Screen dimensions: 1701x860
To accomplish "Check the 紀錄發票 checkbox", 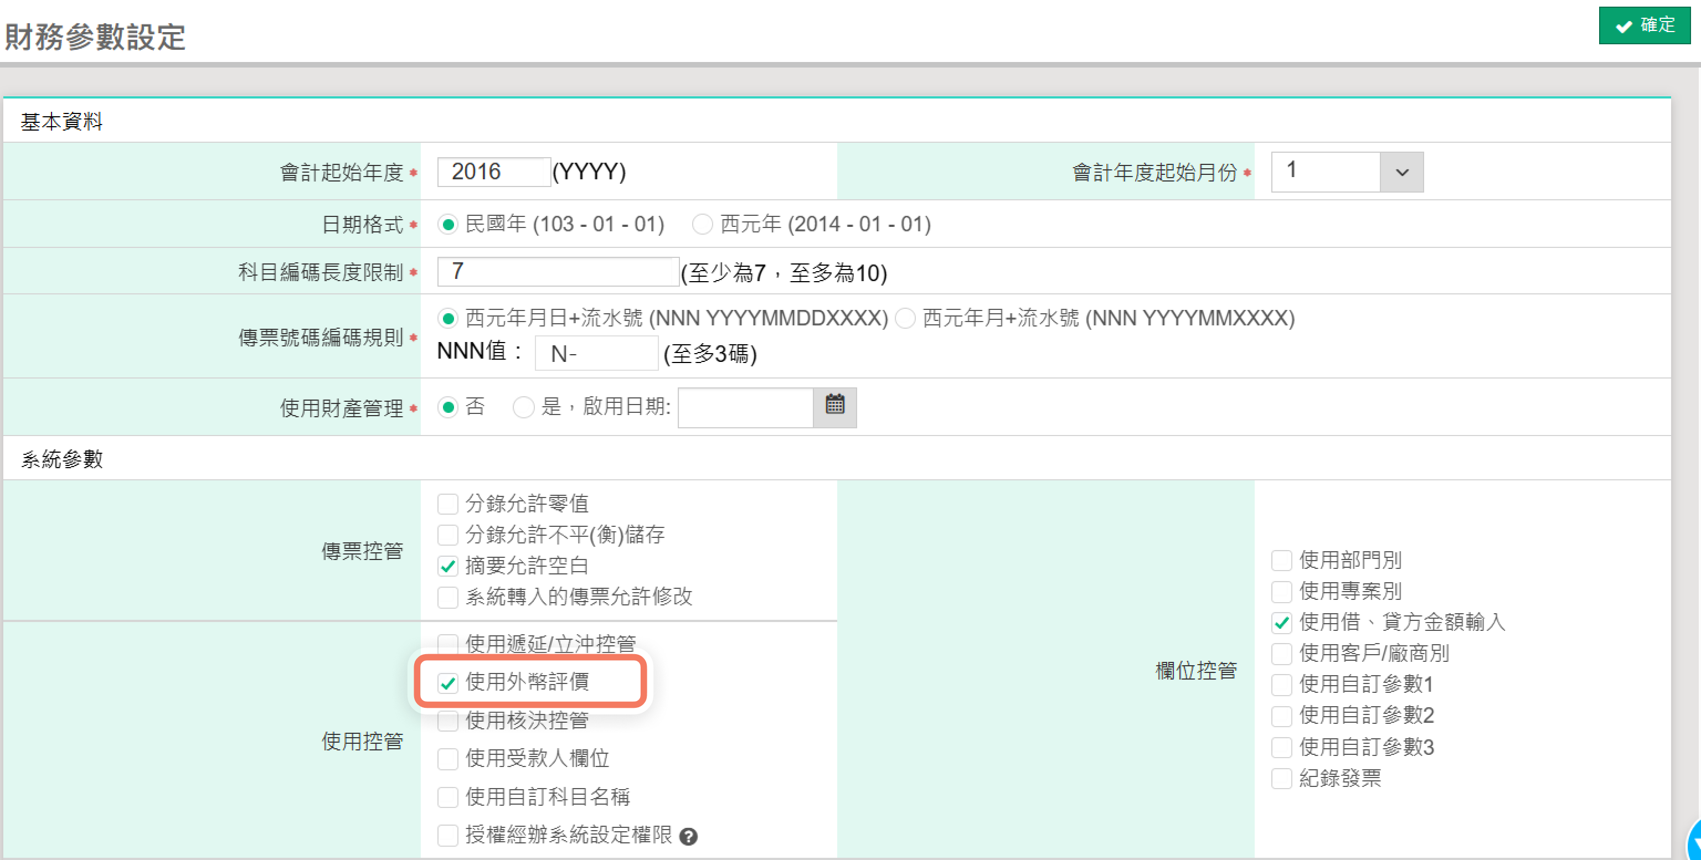I will tap(1281, 779).
